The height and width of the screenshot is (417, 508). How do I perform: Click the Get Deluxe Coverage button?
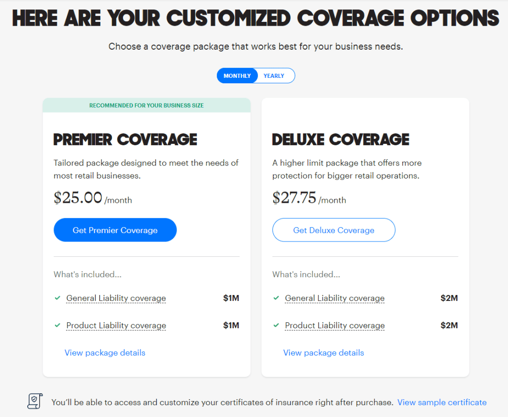coord(334,230)
